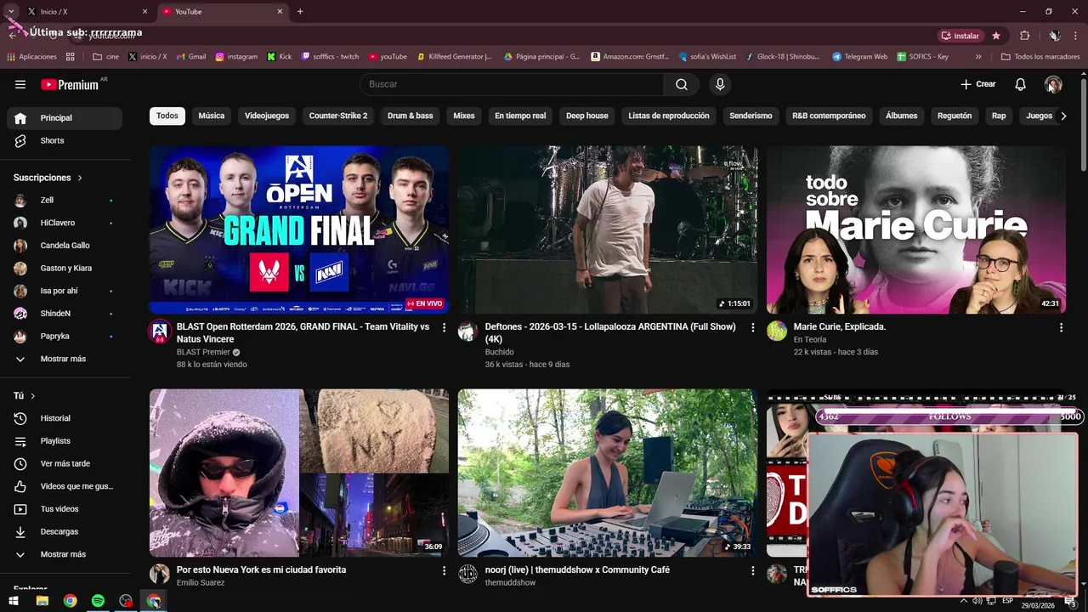Select the Música filter chip
1088x612 pixels.
pos(212,116)
